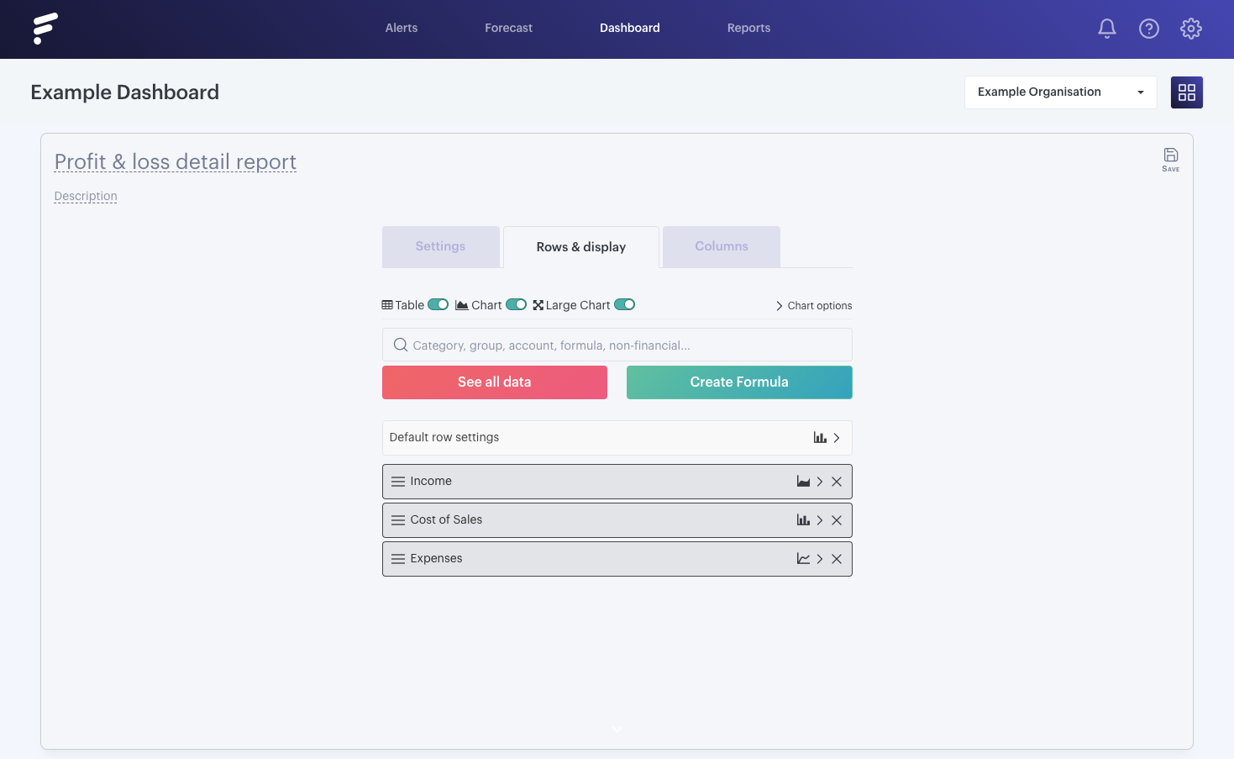The width and height of the screenshot is (1234, 759).
Task: Select the Dashboard menu item
Action: coord(630,28)
